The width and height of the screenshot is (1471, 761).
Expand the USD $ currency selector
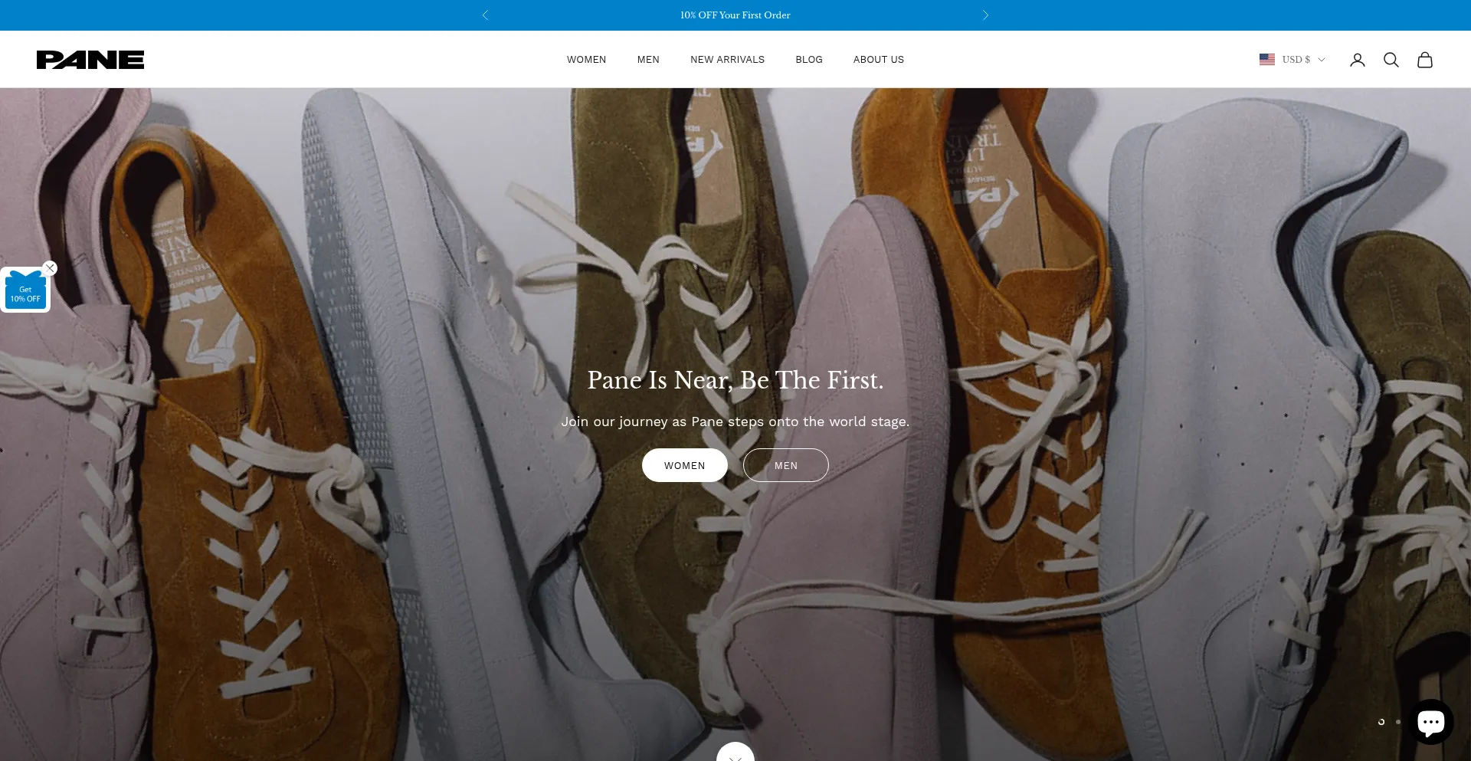tap(1292, 60)
